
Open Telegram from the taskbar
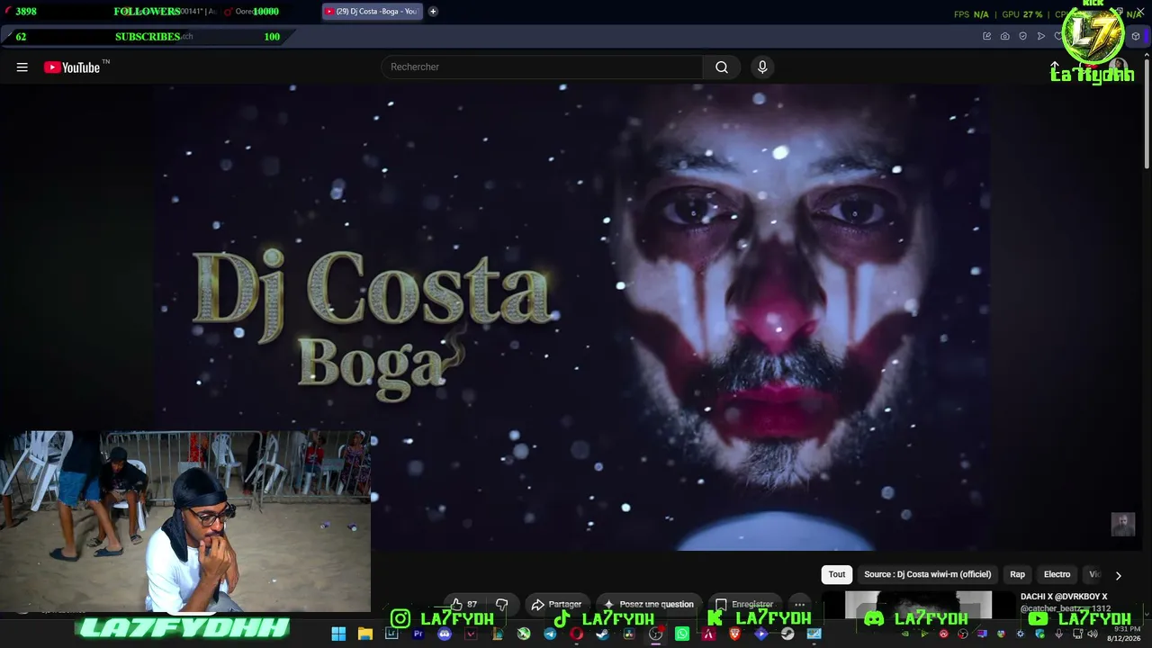click(x=550, y=634)
